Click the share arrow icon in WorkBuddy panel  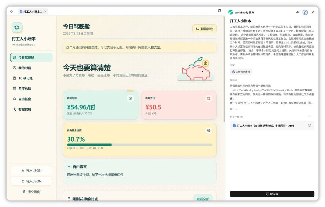298,12
